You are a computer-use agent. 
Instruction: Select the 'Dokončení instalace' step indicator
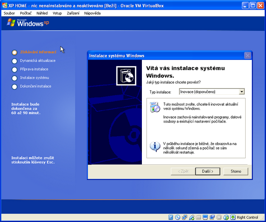[14, 87]
